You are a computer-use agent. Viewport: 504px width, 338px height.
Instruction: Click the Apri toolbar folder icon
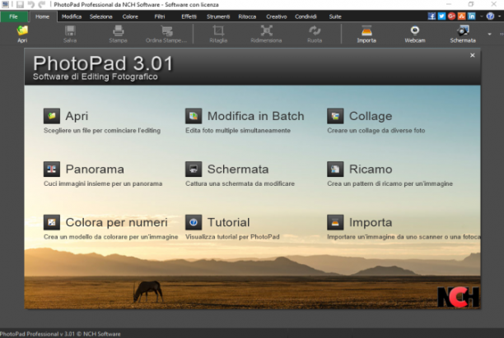click(x=22, y=30)
